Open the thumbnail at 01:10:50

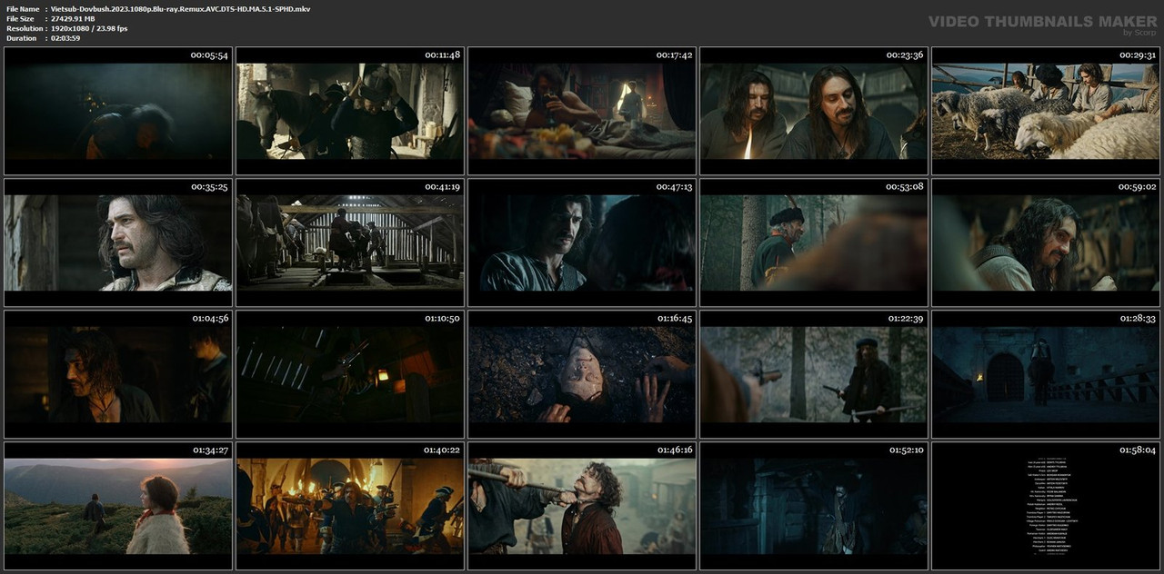[350, 374]
